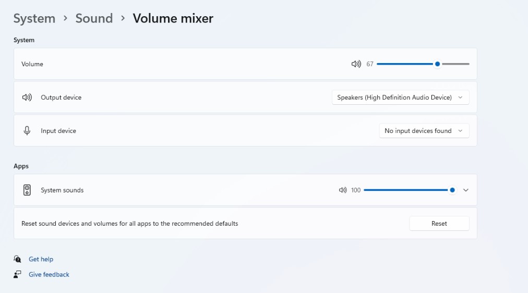
Task: Click the Volume mixer page title
Action: click(173, 18)
